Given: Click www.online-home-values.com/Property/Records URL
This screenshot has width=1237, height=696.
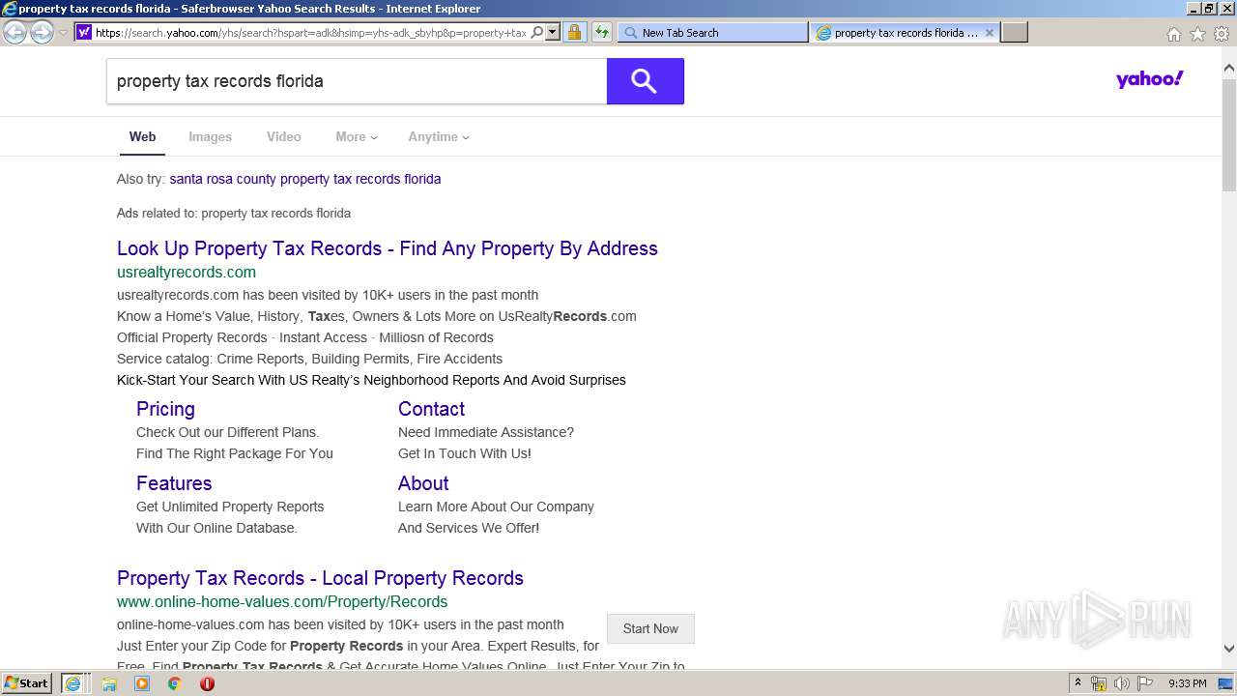Looking at the screenshot, I should [282, 601].
